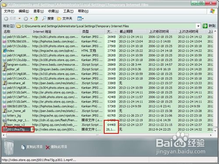Open the Views layout icon
The width and height of the screenshot is (219, 164).
tap(79, 18)
